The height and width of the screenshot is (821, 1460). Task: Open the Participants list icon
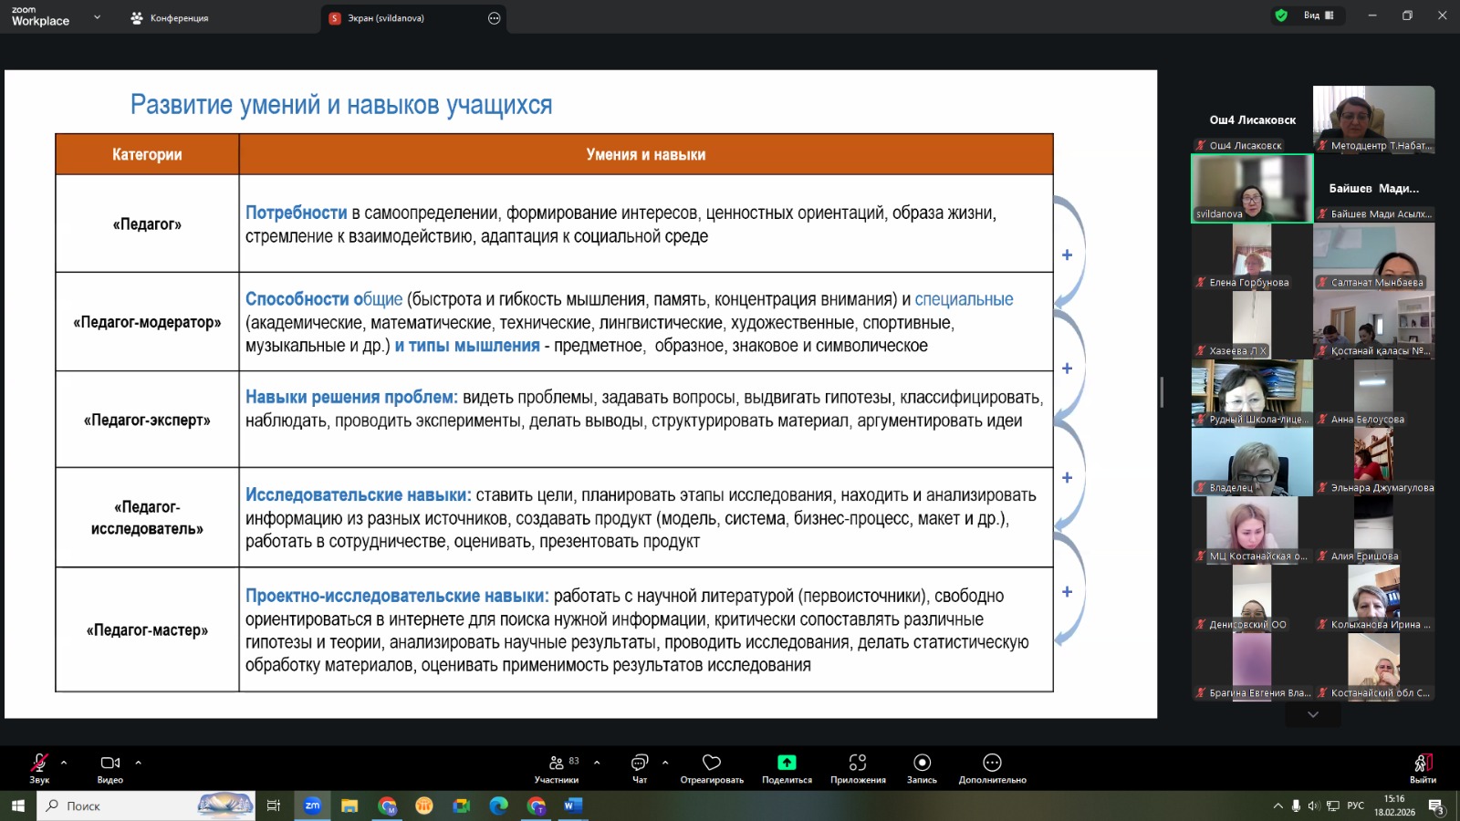557,763
